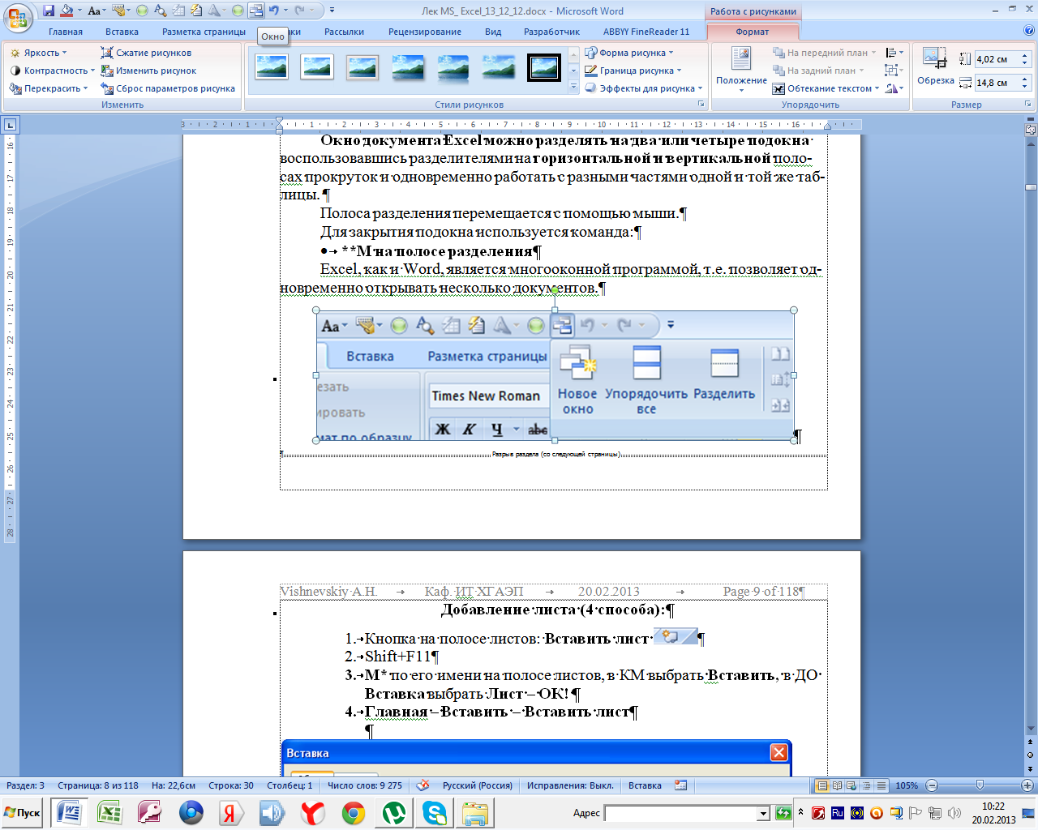Viewport: 1038px width, 830px height.
Task: Open the Brightness (Яркость) dropdown
Action: [39, 53]
